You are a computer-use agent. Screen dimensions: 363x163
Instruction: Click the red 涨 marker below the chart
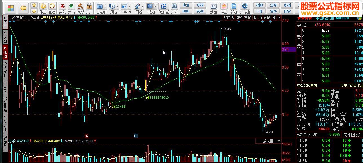87,136
